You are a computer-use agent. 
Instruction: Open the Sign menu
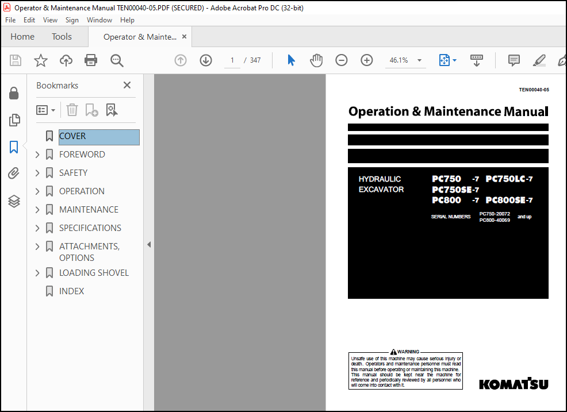click(72, 20)
